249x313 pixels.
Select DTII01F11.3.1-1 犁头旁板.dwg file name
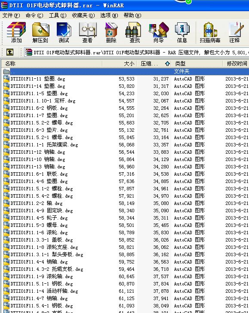(47, 254)
